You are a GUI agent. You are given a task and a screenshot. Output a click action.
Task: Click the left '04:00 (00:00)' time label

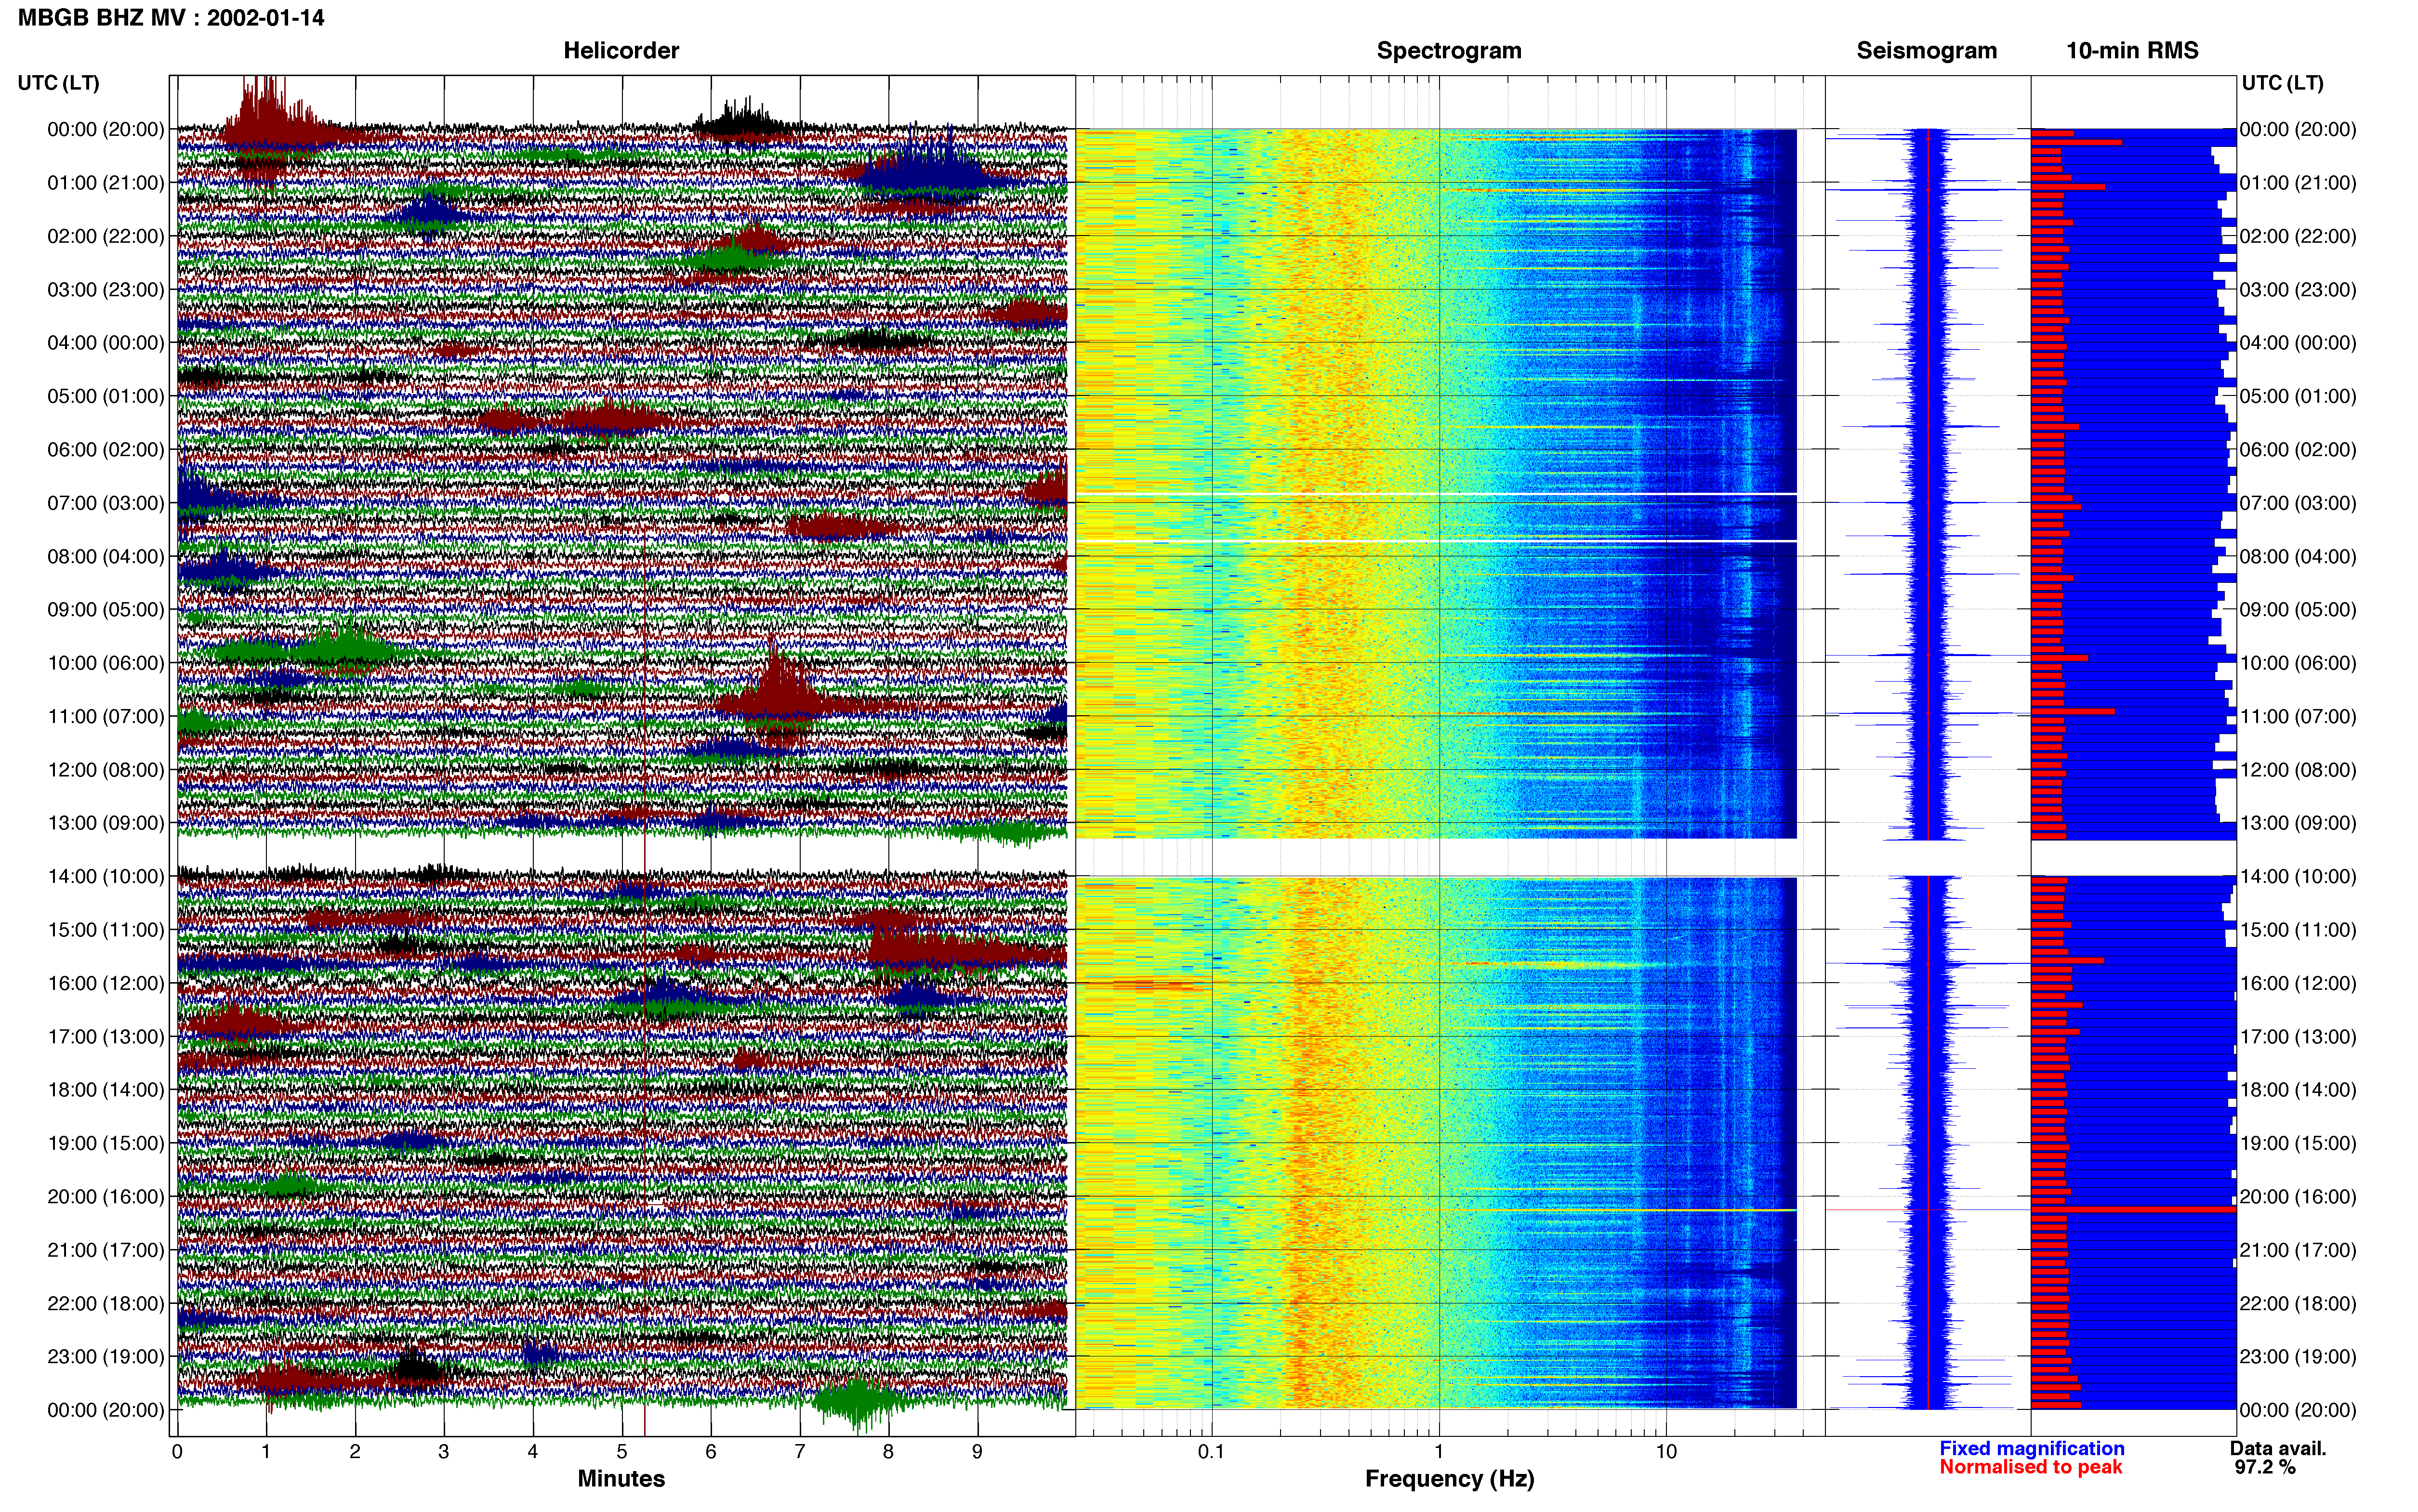106,343
